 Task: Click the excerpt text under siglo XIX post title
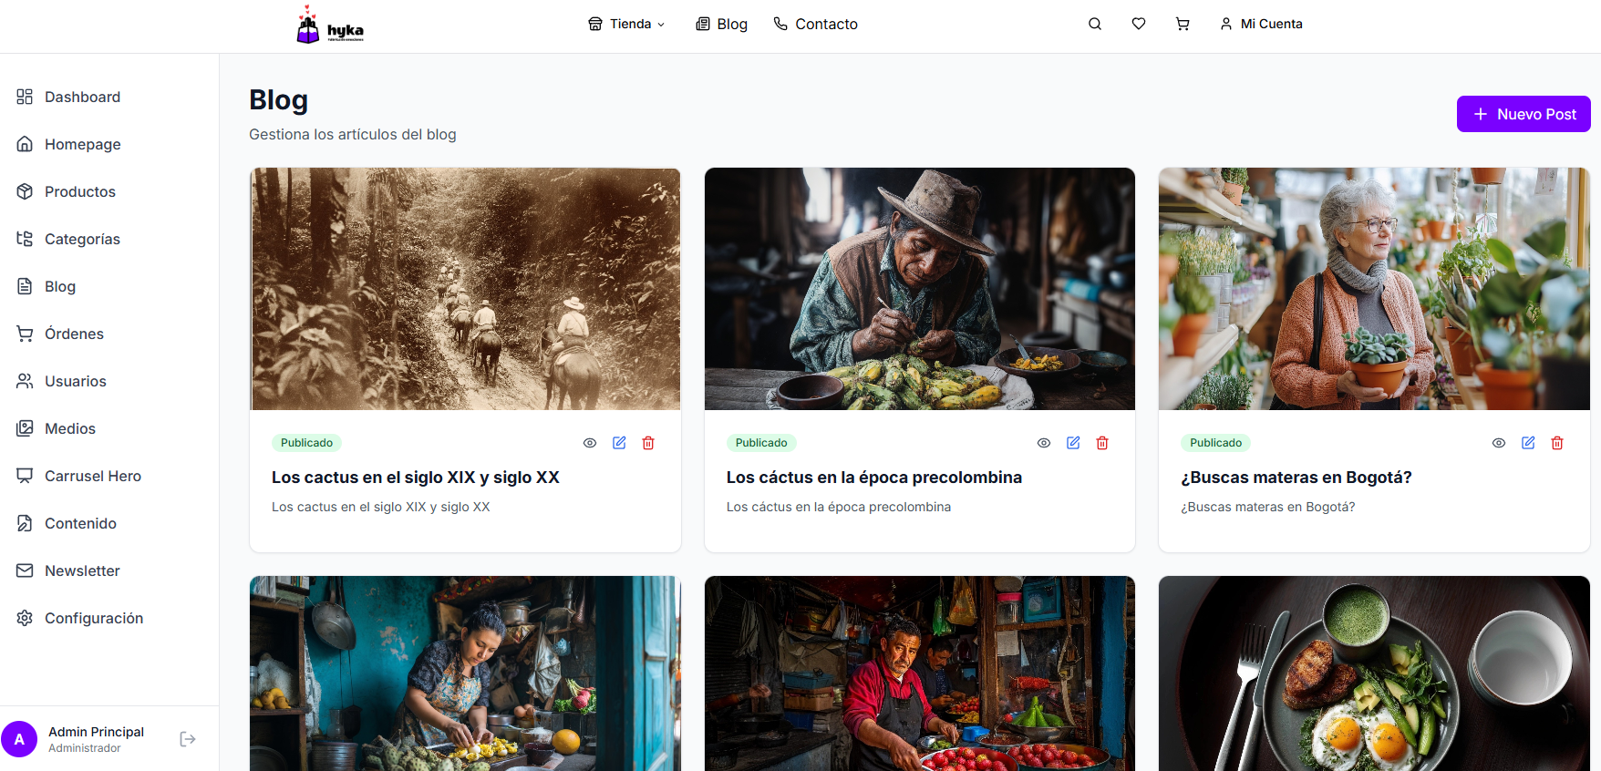click(x=381, y=507)
